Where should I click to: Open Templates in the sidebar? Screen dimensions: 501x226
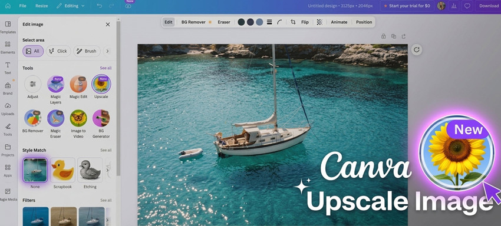tap(8, 28)
